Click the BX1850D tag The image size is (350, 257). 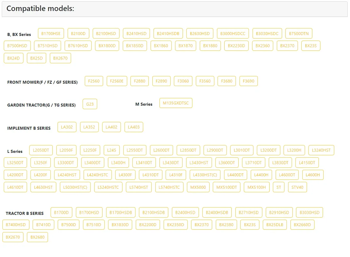pyautogui.click(x=135, y=46)
